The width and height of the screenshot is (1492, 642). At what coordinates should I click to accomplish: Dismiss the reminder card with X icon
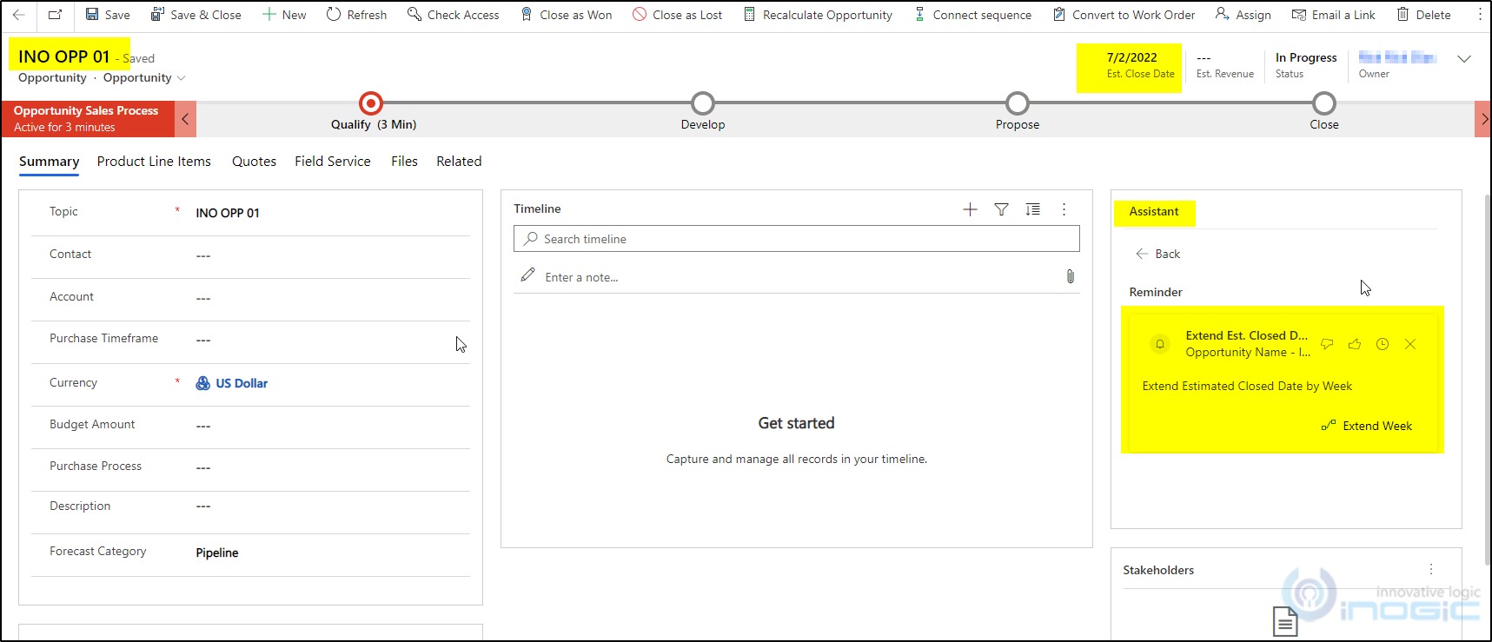click(x=1409, y=344)
